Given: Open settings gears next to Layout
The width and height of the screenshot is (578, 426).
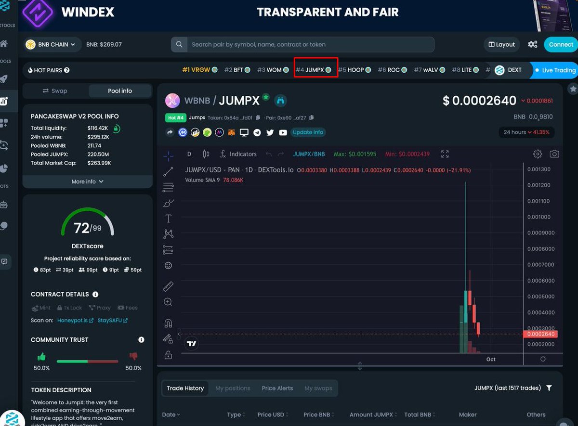Looking at the screenshot, I should (x=532, y=44).
